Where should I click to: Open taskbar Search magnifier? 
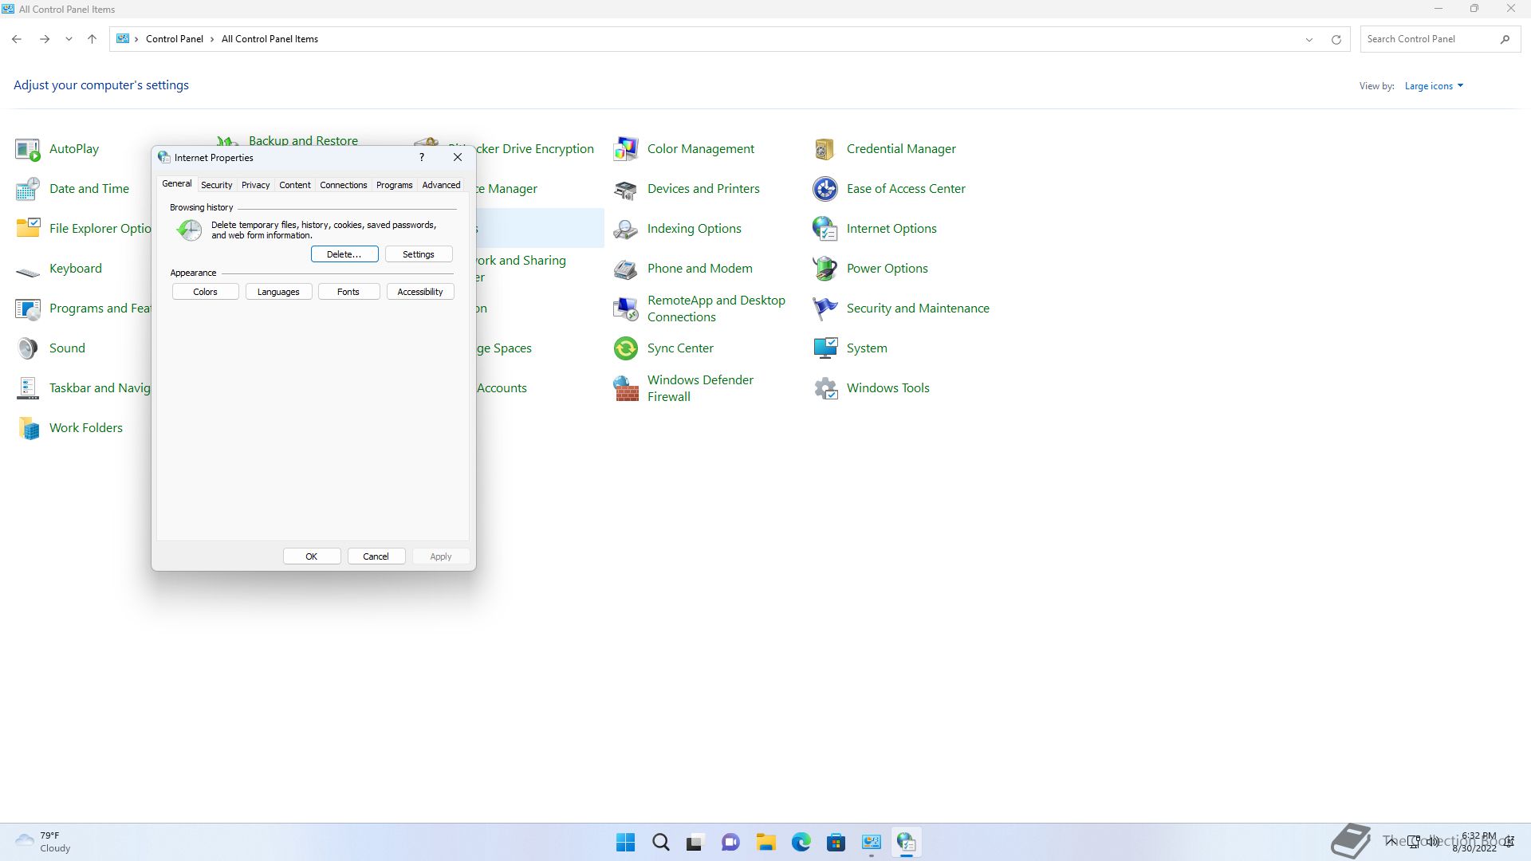pos(661,842)
